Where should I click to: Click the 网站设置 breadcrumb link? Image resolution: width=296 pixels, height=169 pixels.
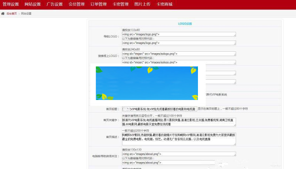point(26,13)
